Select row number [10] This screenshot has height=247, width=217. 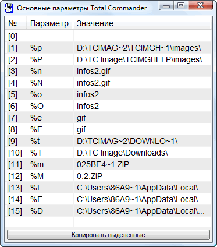tap(15, 153)
